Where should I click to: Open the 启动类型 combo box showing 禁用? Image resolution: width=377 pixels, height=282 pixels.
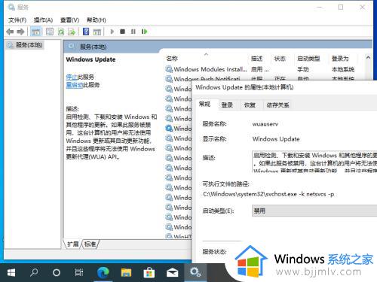click(x=314, y=211)
